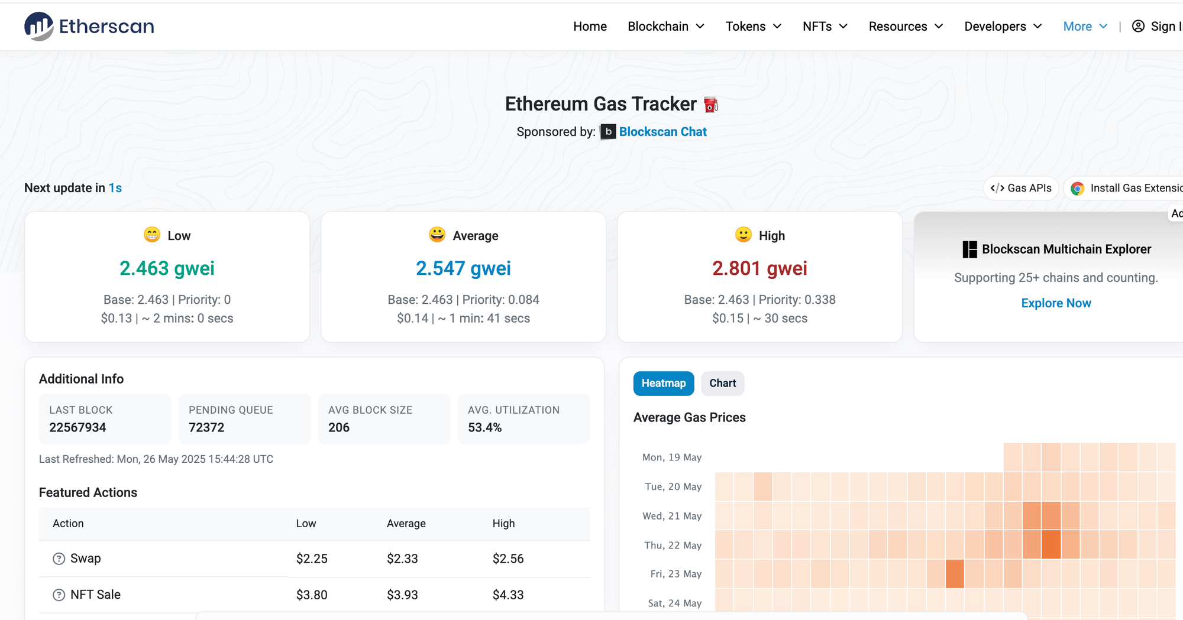Click the Low gas price 2.463 gwei
This screenshot has width=1183, height=620.
pyautogui.click(x=167, y=268)
